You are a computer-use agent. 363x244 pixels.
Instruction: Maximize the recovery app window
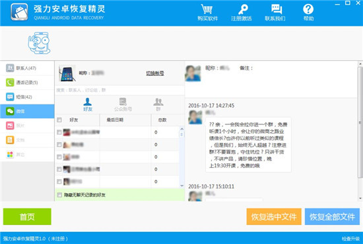pos(347,3)
